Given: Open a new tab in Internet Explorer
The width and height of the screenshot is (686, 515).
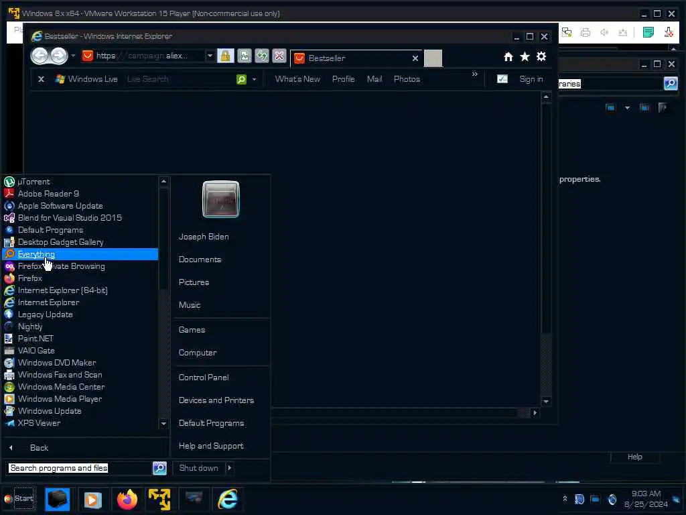Looking at the screenshot, I should pyautogui.click(x=433, y=58).
